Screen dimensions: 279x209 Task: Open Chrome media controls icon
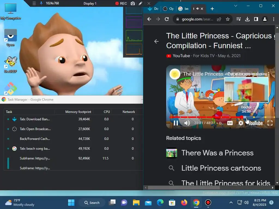pos(239,19)
